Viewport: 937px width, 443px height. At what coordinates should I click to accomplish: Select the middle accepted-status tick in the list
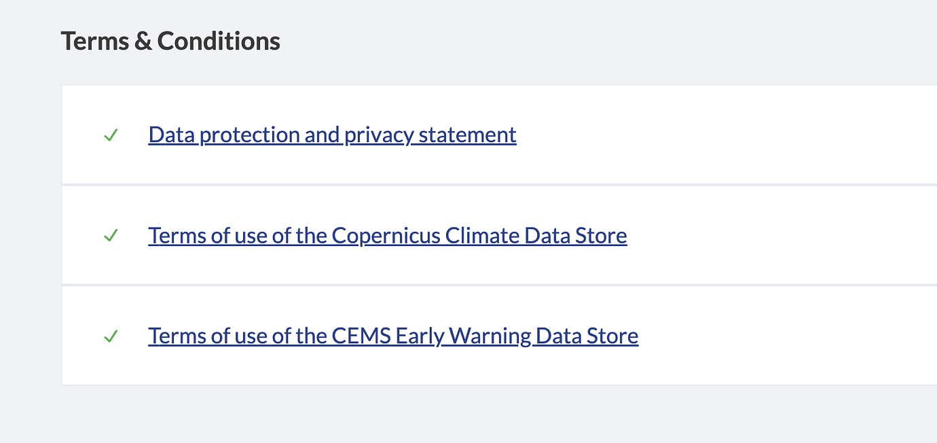[x=111, y=236]
